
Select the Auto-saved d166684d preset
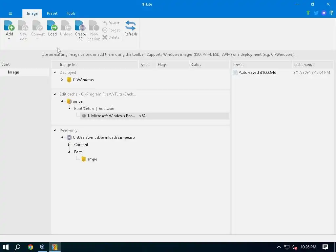[x=257, y=73]
